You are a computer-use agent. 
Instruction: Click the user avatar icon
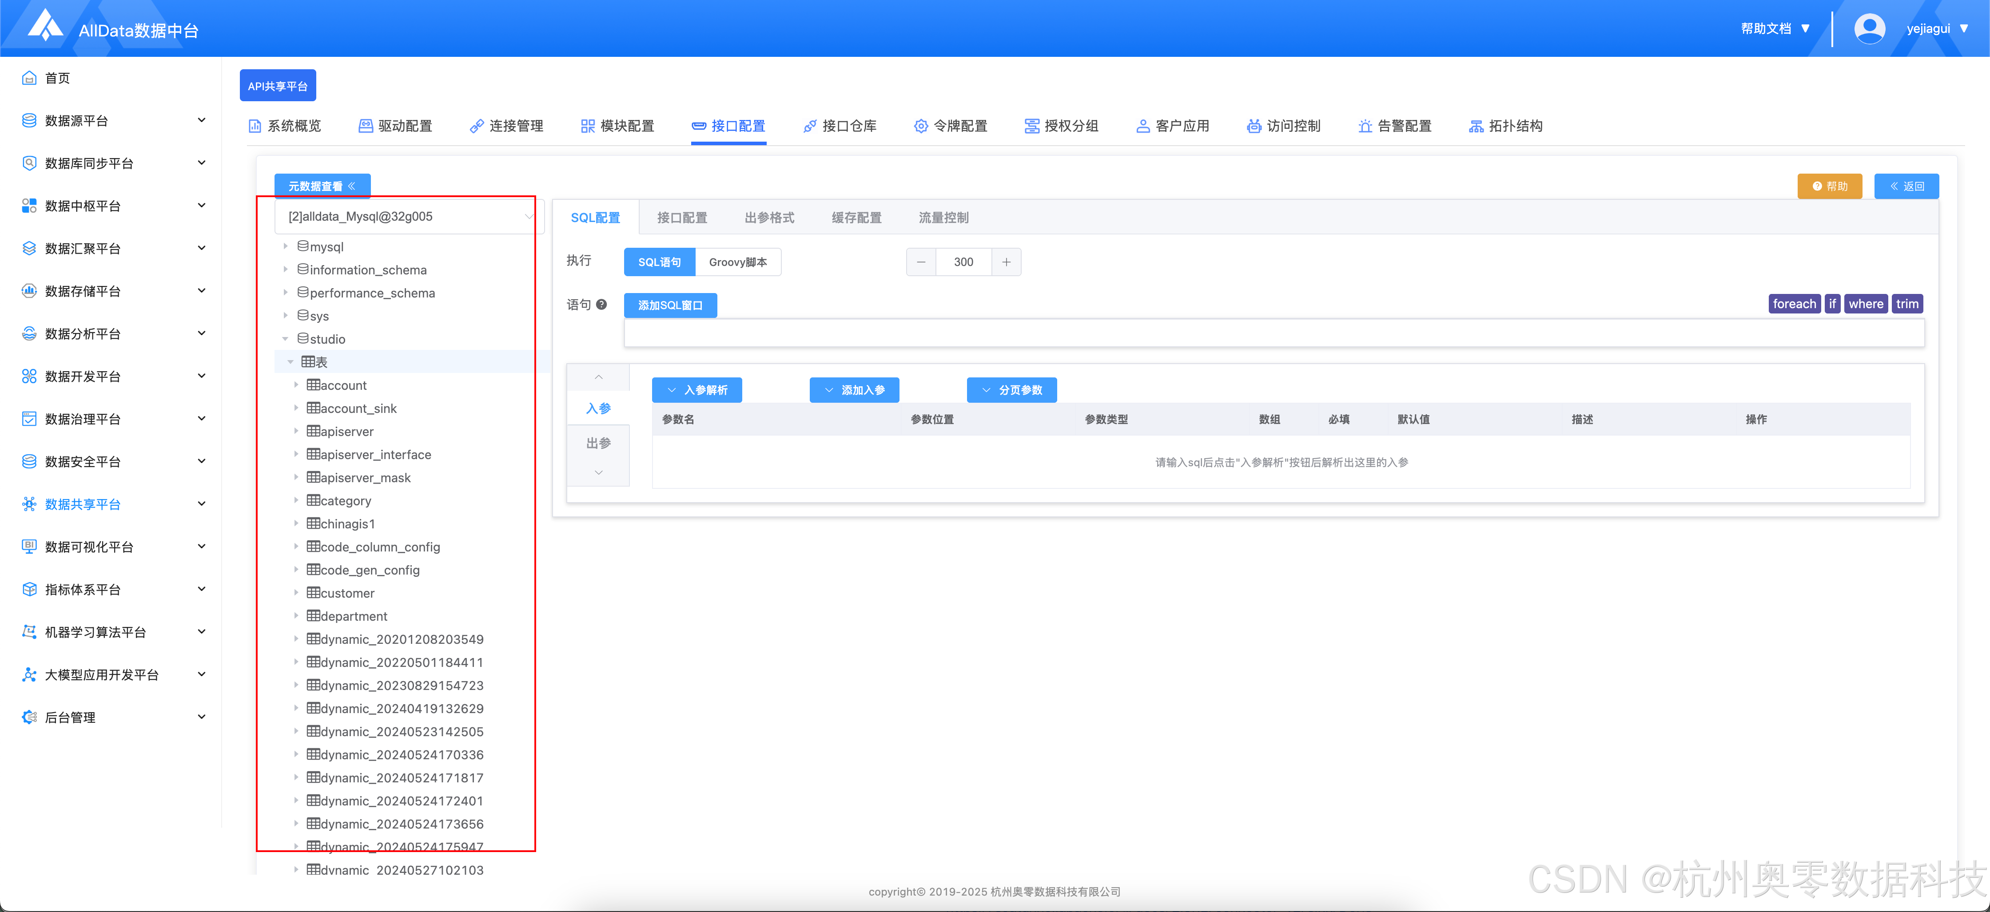point(1869,28)
